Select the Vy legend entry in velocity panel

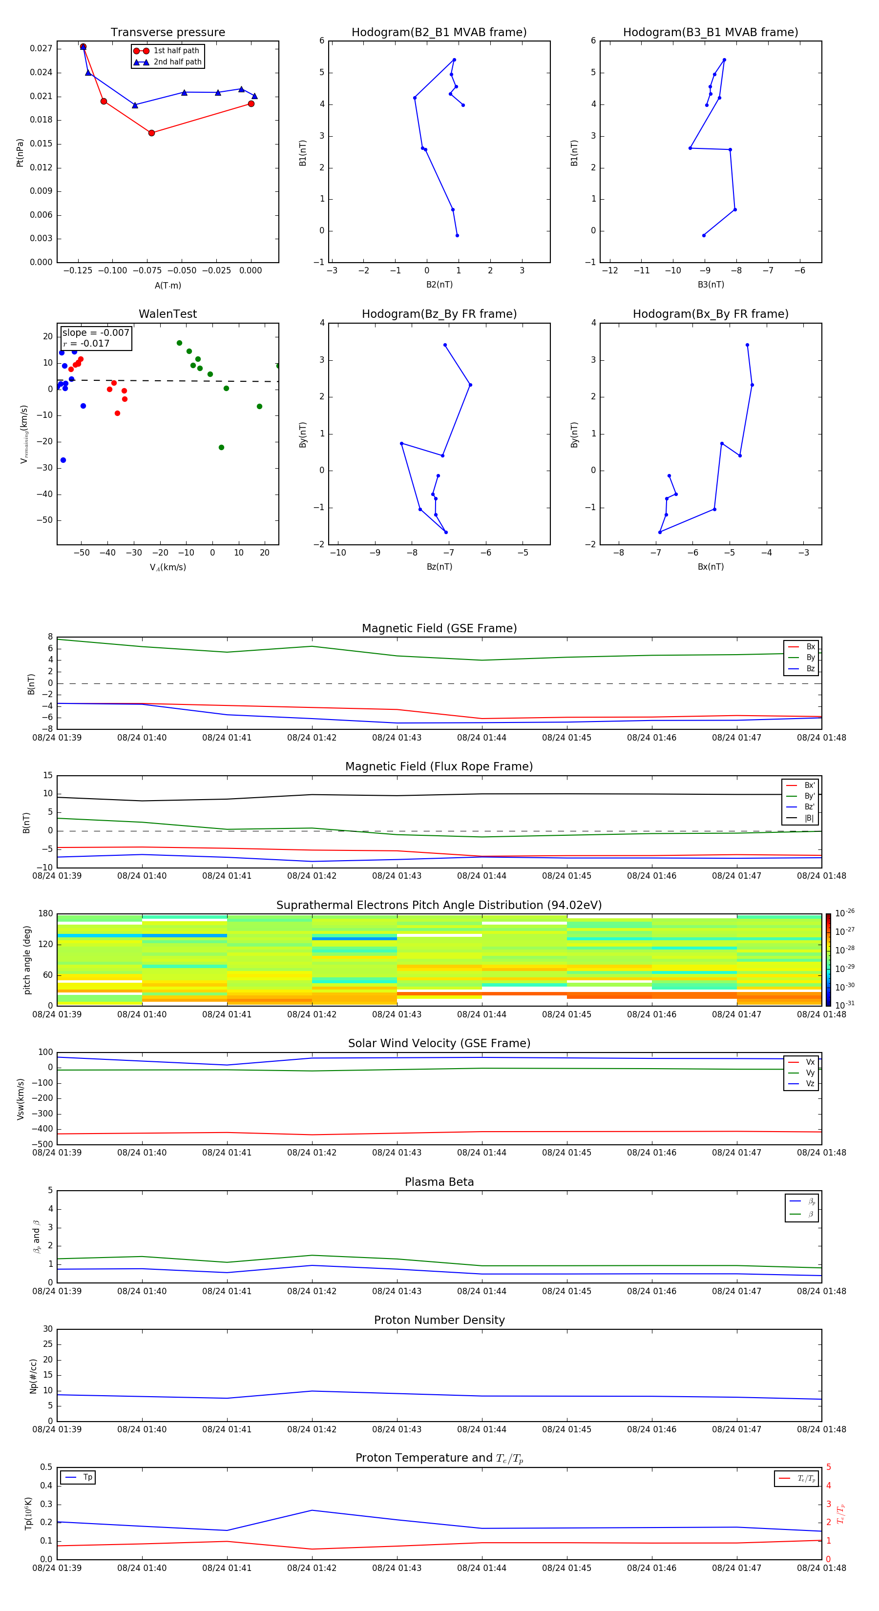tap(801, 1073)
